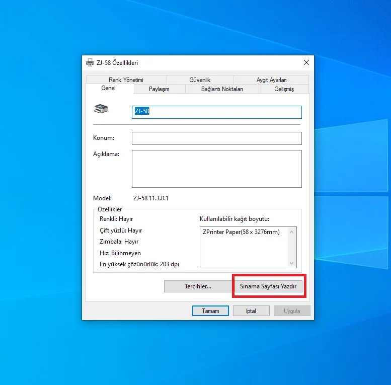Open the Renk Yönetimi tab
Viewport: 391px width, 385px height.
pyautogui.click(x=126, y=80)
